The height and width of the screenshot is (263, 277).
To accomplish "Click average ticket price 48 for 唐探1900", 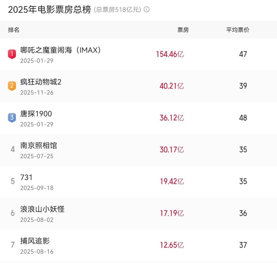I will pyautogui.click(x=243, y=118).
